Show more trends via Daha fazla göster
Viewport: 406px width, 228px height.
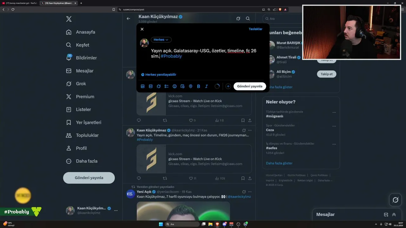point(279,163)
